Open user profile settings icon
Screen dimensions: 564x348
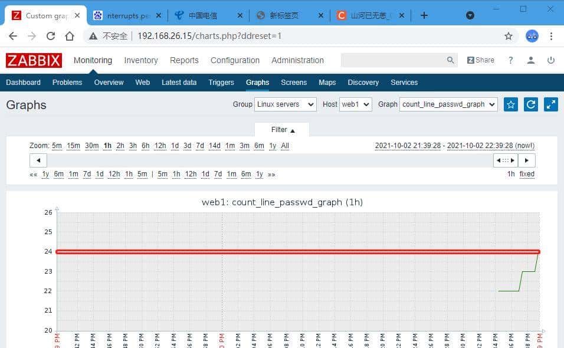point(530,60)
